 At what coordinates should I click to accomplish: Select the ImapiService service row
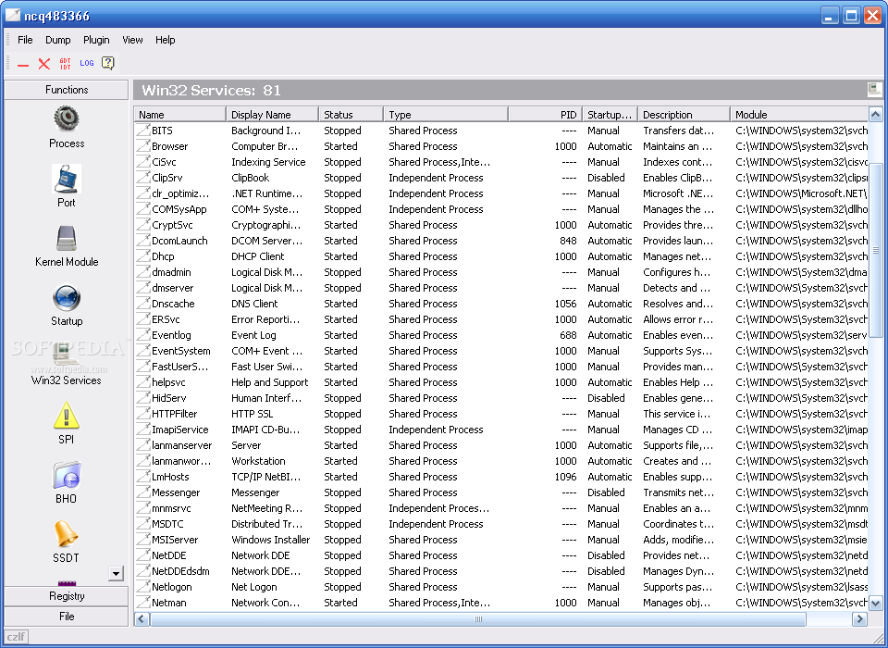pos(501,430)
